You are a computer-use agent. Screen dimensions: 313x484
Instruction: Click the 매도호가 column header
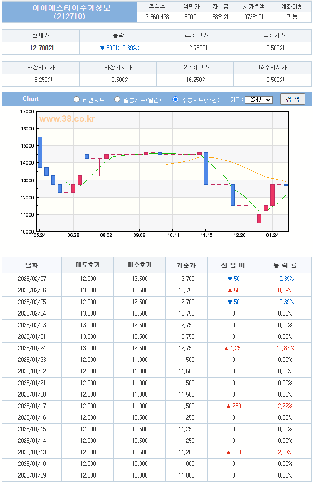pyautogui.click(x=88, y=265)
